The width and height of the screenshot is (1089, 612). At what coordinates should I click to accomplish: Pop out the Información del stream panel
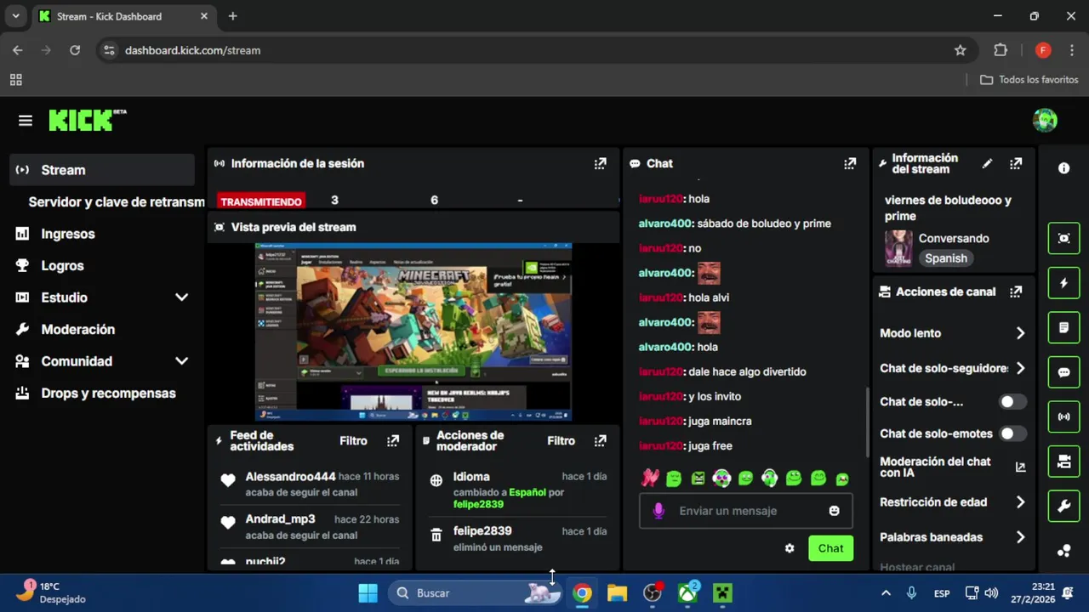(1016, 163)
